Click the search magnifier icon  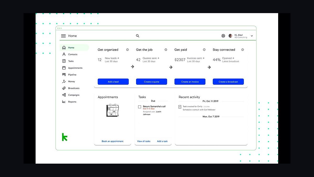pyautogui.click(x=138, y=36)
